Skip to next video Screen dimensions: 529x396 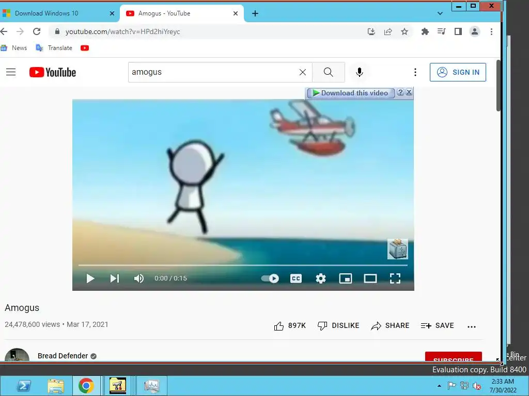(x=115, y=278)
